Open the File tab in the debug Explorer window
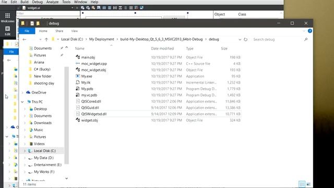The image size is (334, 188). click(x=27, y=31)
